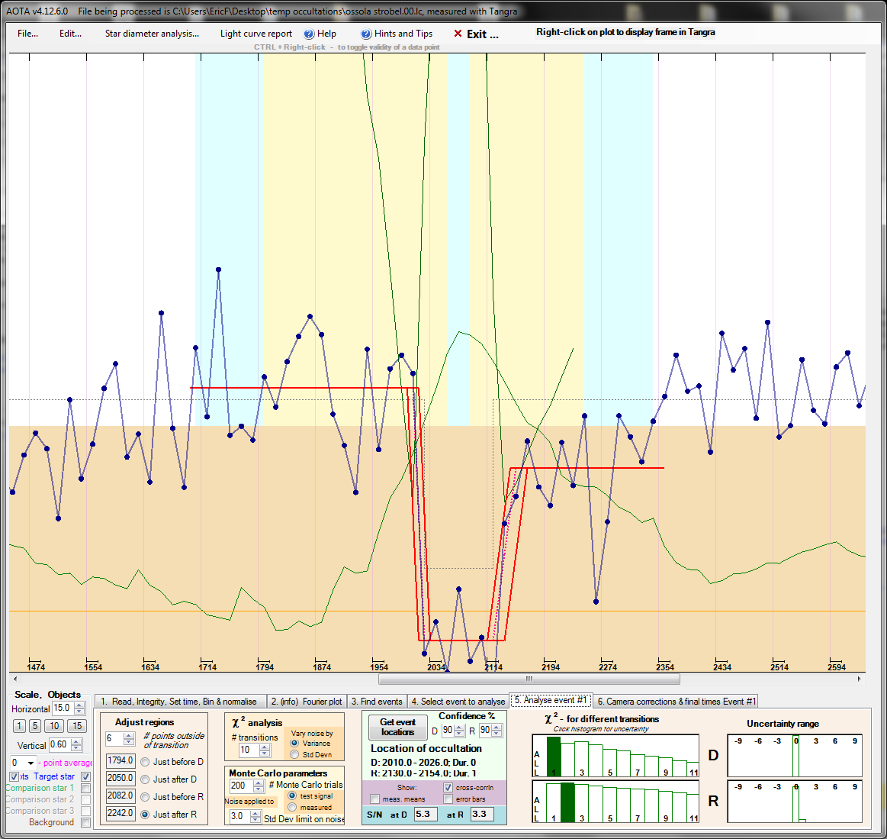Image resolution: width=887 pixels, height=839 pixels.
Task: Enable the Comparison star 2 checkbox
Action: click(86, 799)
